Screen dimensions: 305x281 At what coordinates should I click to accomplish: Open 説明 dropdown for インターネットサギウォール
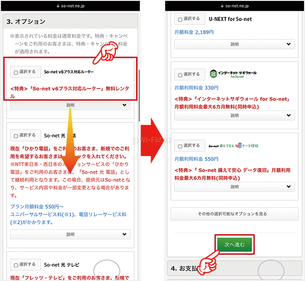click(x=235, y=116)
